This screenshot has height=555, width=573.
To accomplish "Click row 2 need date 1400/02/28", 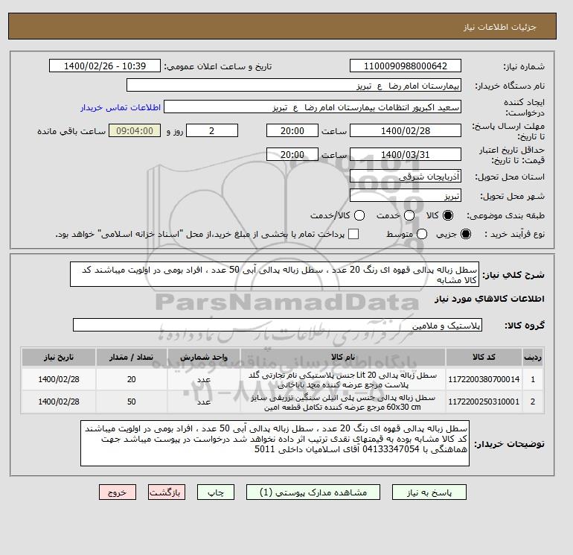I will tap(59, 402).
